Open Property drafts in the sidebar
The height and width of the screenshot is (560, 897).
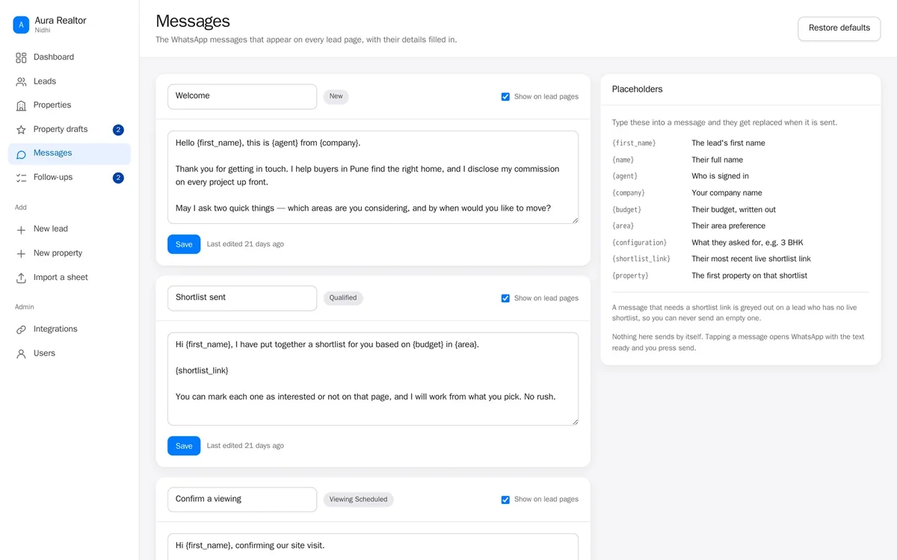(x=70, y=130)
